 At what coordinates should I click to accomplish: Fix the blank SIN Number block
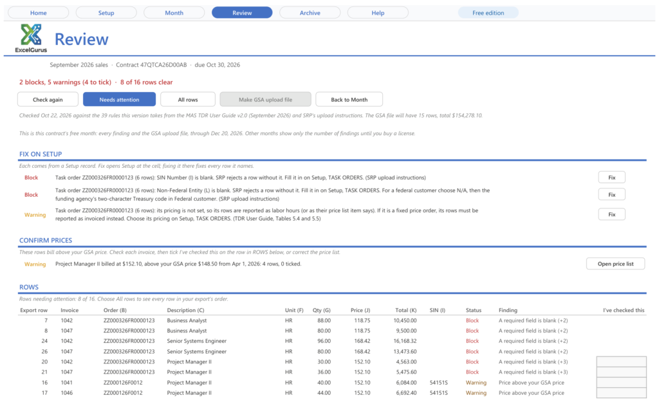(x=611, y=178)
